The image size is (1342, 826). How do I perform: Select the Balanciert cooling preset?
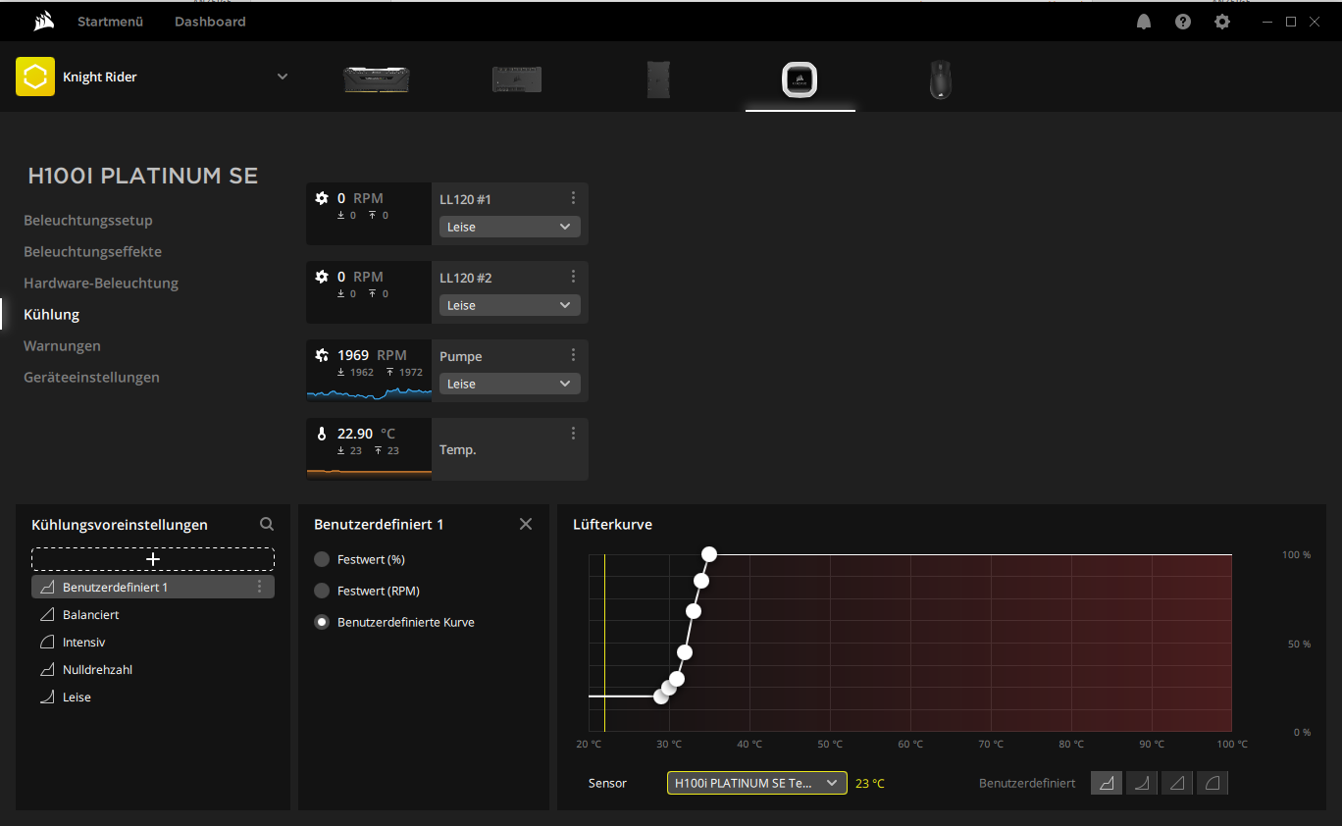click(x=153, y=615)
